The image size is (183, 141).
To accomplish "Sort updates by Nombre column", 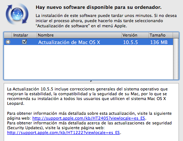I will 79,35.
